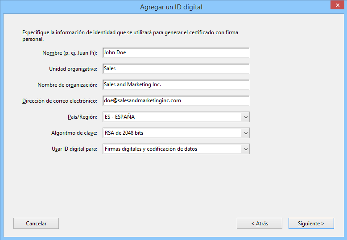Click the Algoritmo de clave label
The height and width of the screenshot is (240, 347).
pyautogui.click(x=74, y=133)
